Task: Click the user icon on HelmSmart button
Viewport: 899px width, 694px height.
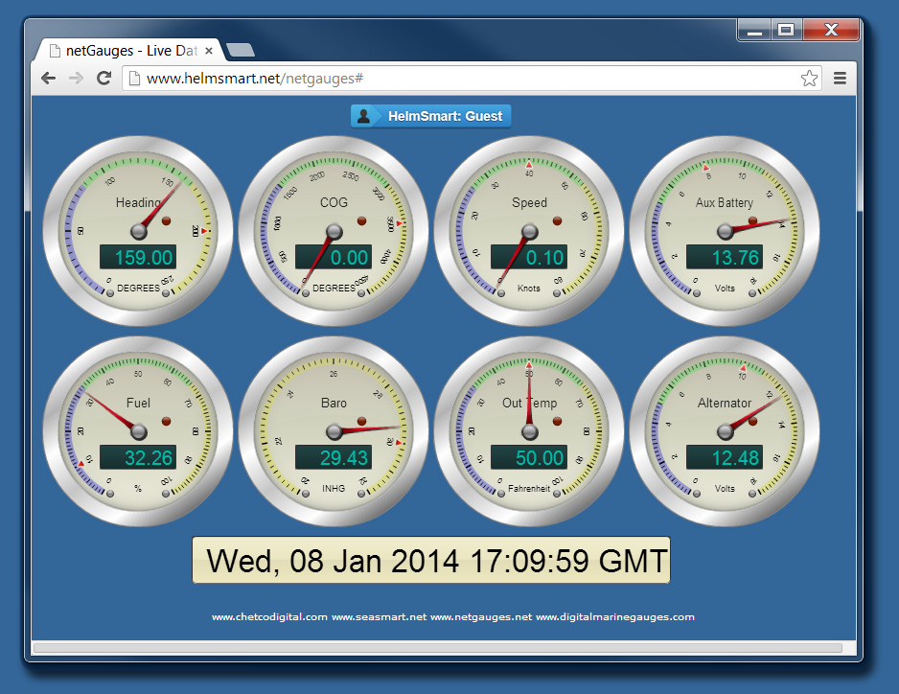Action: click(363, 116)
